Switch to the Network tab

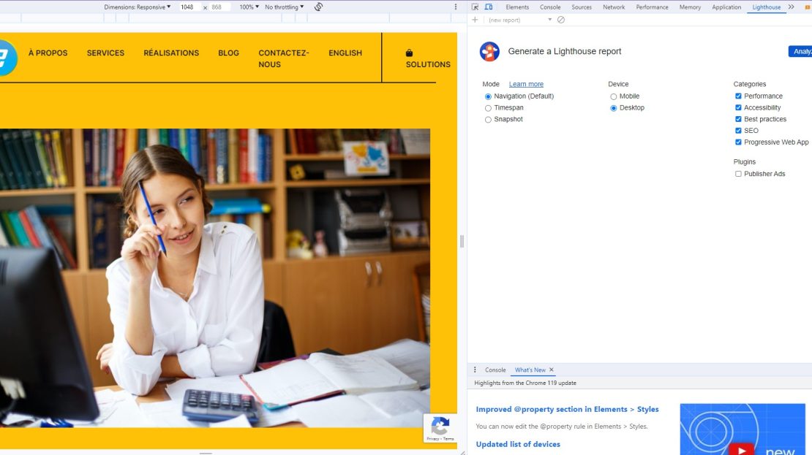point(614,7)
